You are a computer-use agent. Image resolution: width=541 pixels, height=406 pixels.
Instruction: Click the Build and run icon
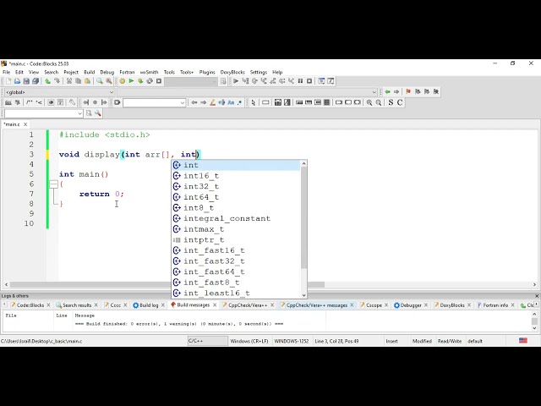click(140, 81)
